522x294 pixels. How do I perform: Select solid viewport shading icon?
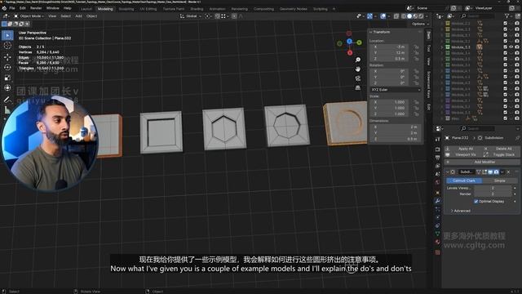pyautogui.click(x=409, y=16)
